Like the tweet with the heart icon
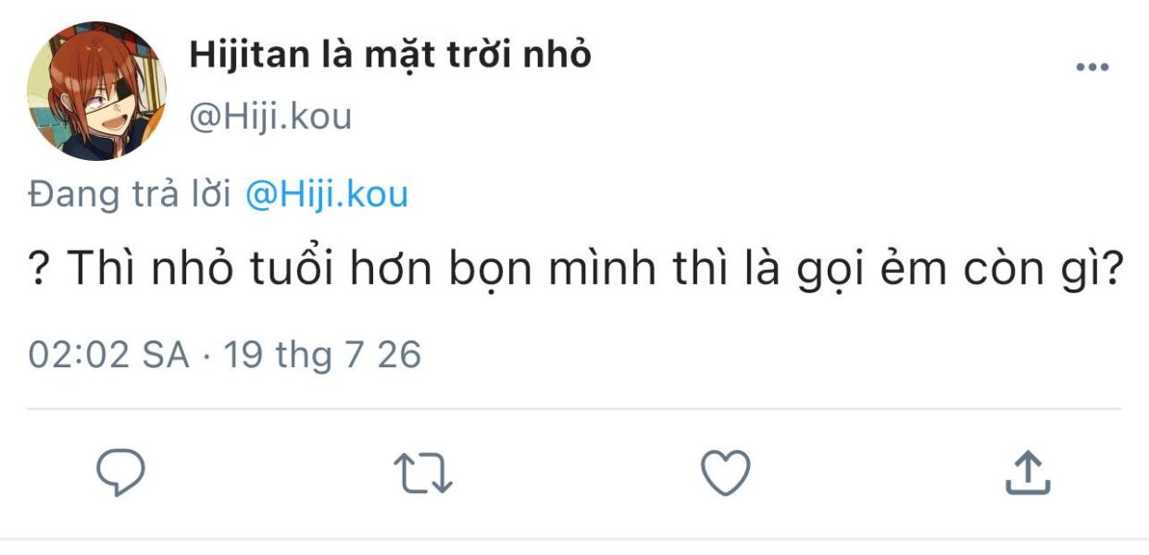Screen dimensions: 1149x555 pyautogui.click(x=725, y=473)
